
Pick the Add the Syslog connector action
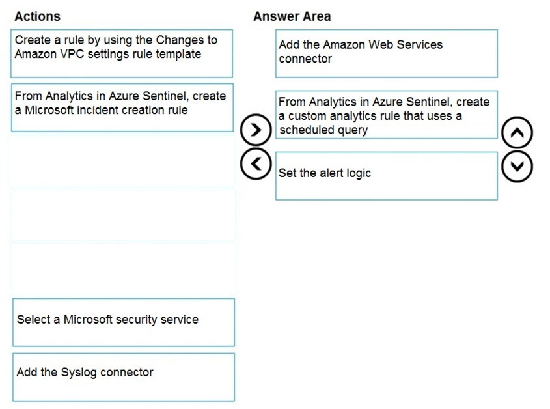pyautogui.click(x=124, y=377)
